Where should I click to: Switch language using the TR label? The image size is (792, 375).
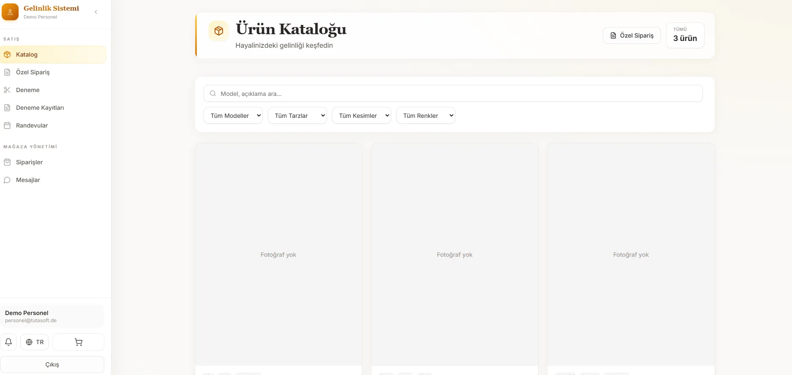point(40,342)
